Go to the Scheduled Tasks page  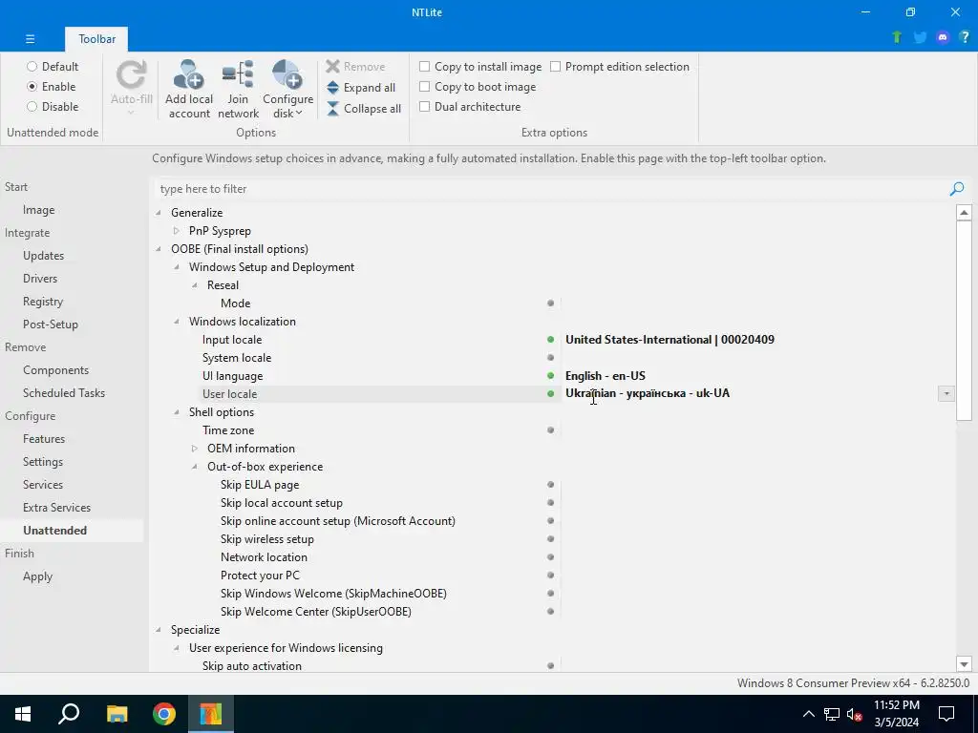click(64, 392)
